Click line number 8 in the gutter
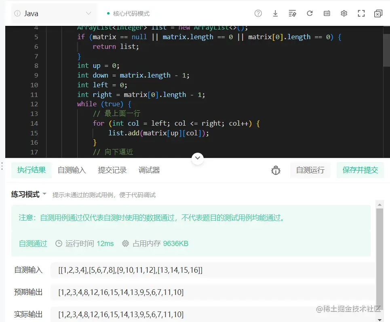This screenshot has height=322, width=390. 36,65
